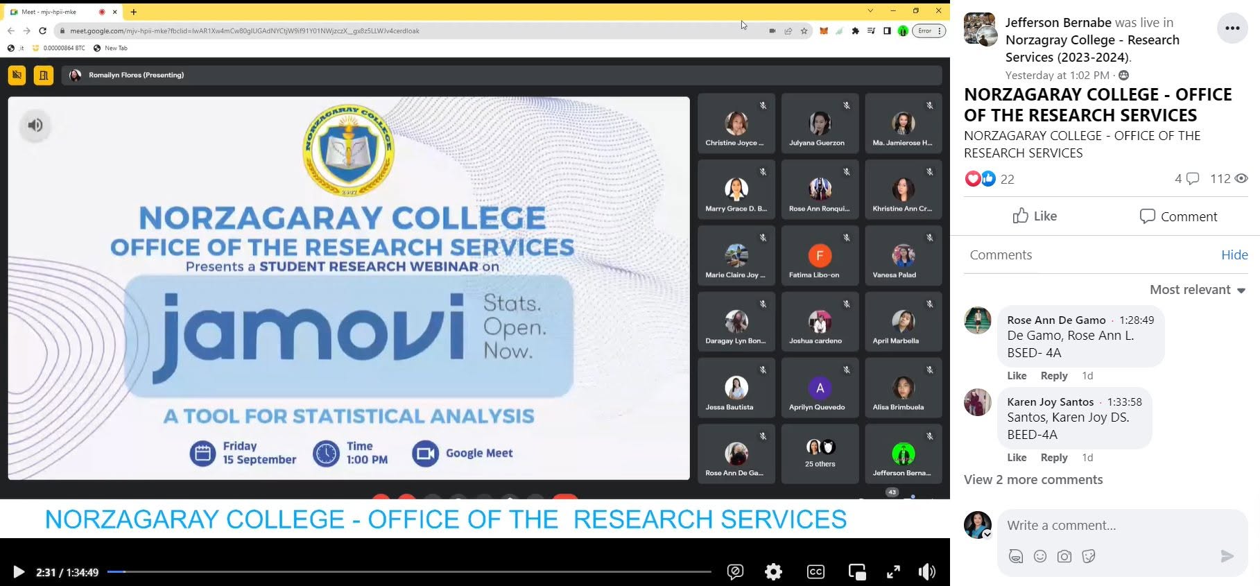Open post options three-dot menu
This screenshot has width=1260, height=586.
(1232, 28)
